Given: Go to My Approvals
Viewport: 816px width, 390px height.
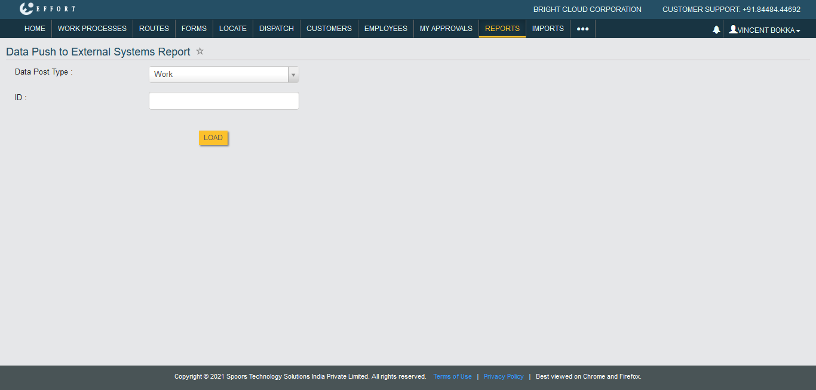Looking at the screenshot, I should click(x=446, y=29).
